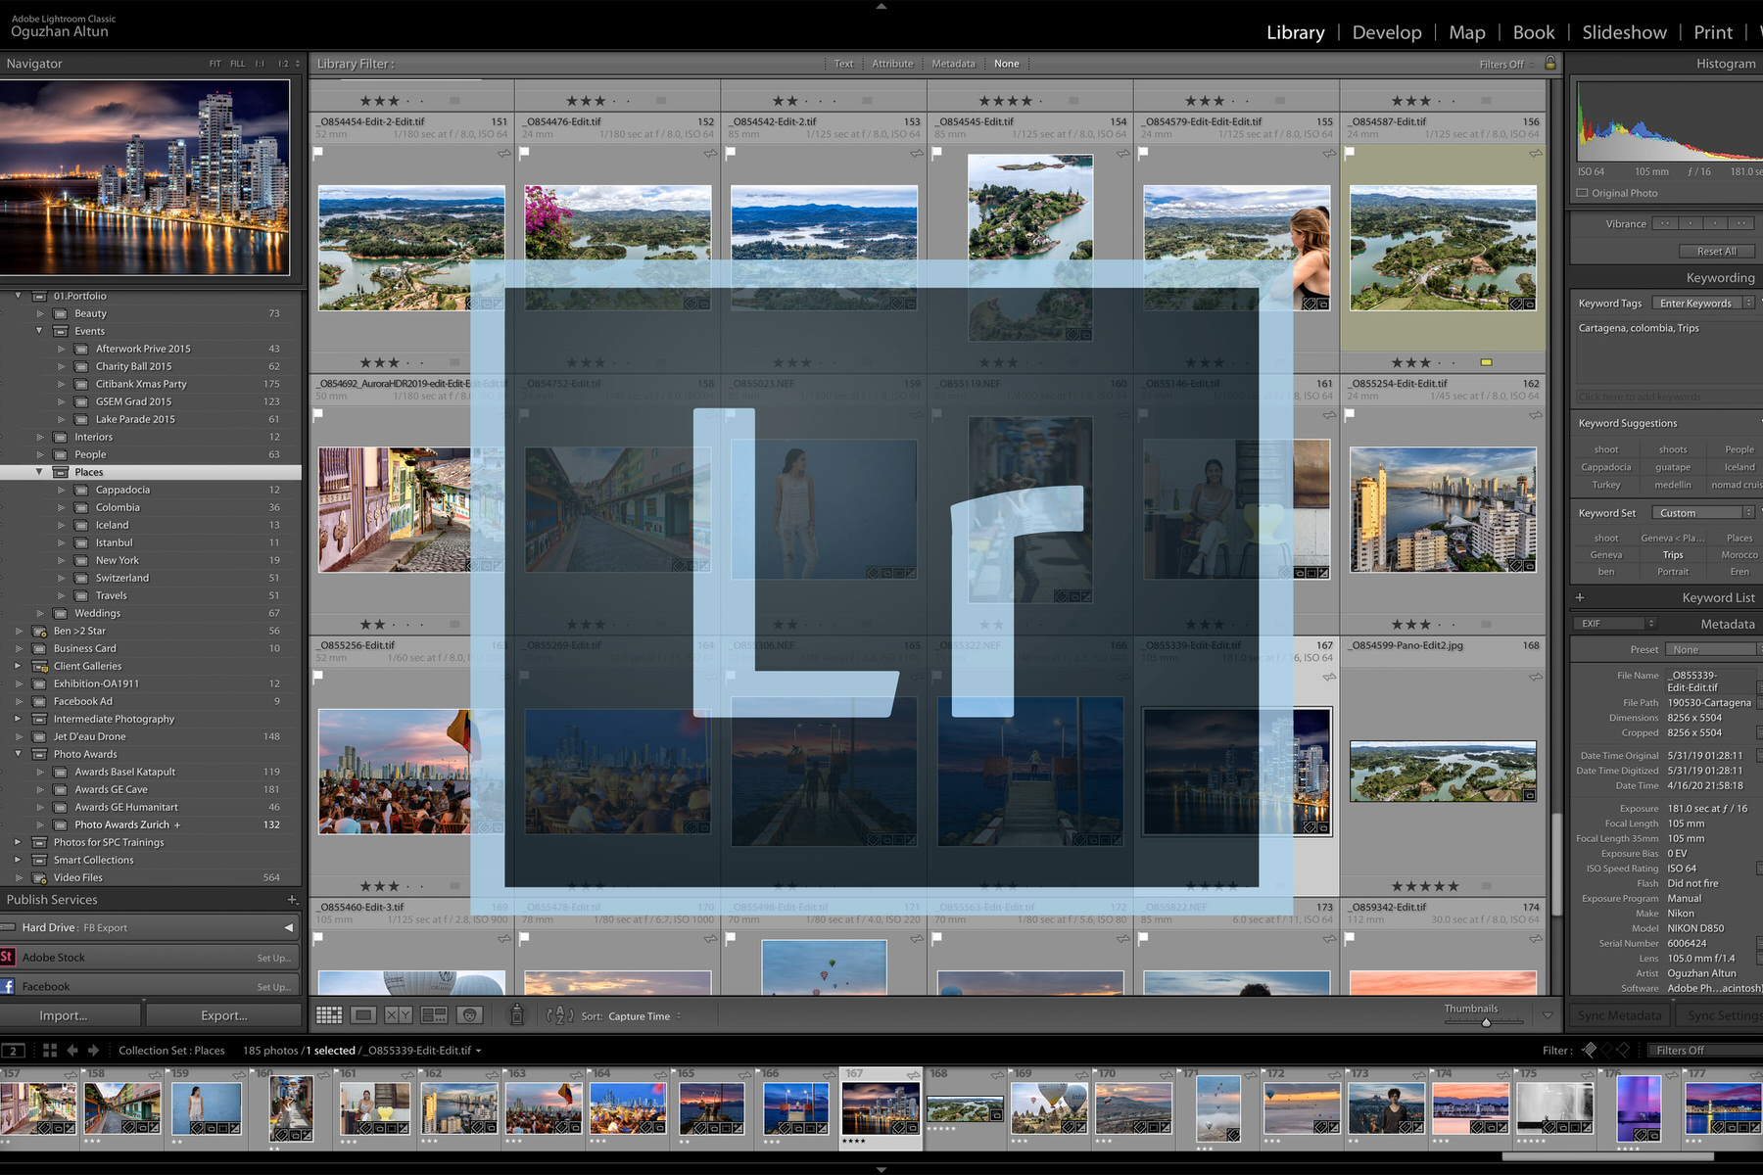Select the Colombia collection row
Viewport: 1763px width, 1175px height.
coord(152,507)
